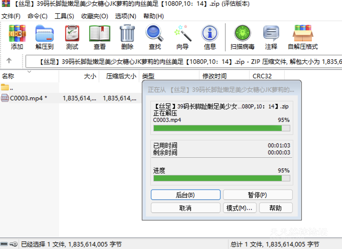Click 取消 to cancel extraction
Screen dimensions: 342x249
[x=185, y=208]
